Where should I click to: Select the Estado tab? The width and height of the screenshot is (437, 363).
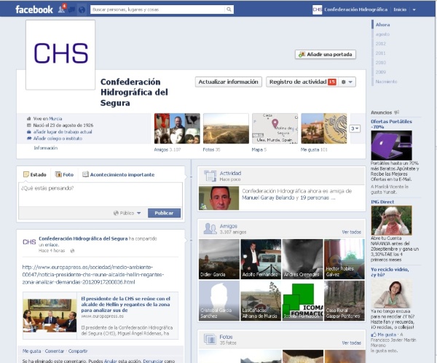(35, 174)
